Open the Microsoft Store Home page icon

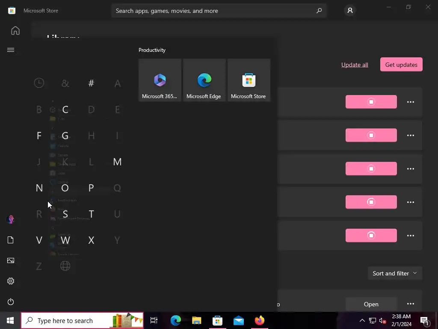(15, 30)
